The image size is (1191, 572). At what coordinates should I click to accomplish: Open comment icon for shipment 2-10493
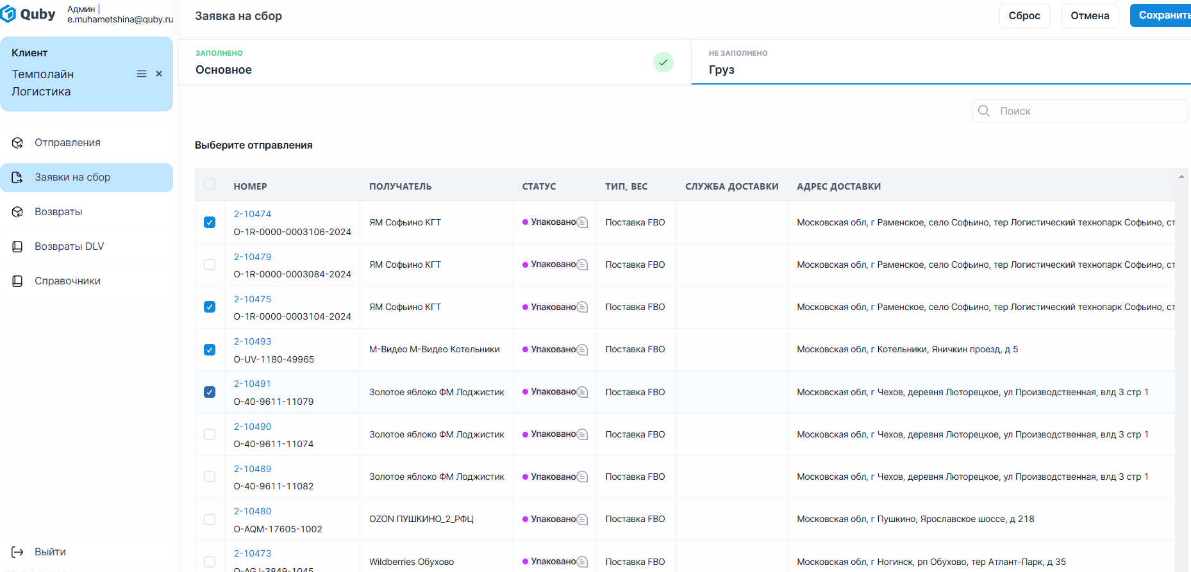tap(582, 350)
